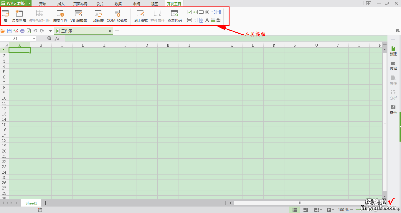The image size is (401, 213).
Task: Switch to normal view in status bar
Action: 294,210
